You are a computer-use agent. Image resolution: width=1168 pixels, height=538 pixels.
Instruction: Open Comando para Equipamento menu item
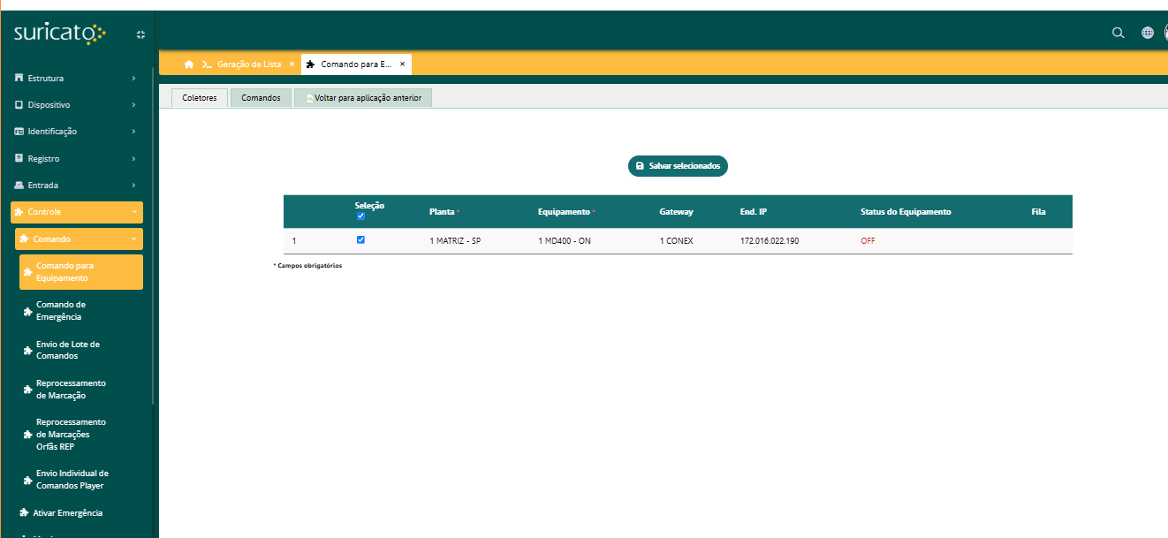point(81,272)
